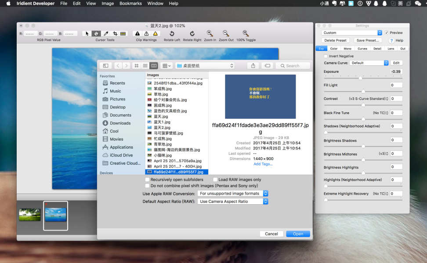Screen dimensions: 427x263
Task: Select the crop cursor tool
Action: 115,33
